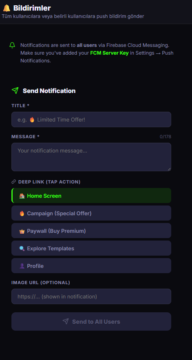Click the FCM Server Key highlighted text

[x=109, y=53]
